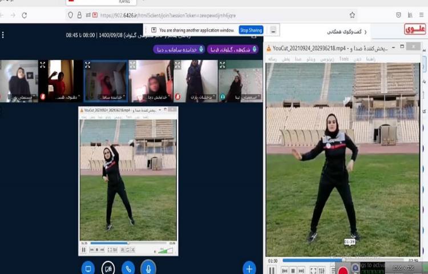Image resolution: width=428 pixels, height=274 pixels.
Task: Open the 'صدا' Audio menu in VLC
Action: [x=298, y=59]
